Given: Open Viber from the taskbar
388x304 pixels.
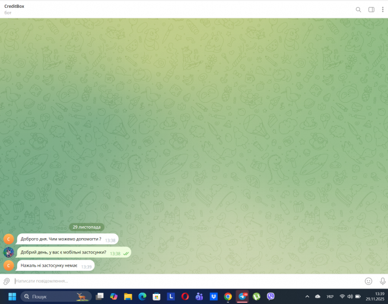Looking at the screenshot, I should 271,296.
